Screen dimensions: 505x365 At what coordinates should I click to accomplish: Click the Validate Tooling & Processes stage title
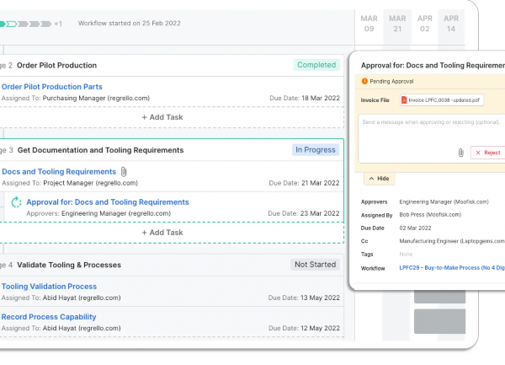tap(69, 265)
